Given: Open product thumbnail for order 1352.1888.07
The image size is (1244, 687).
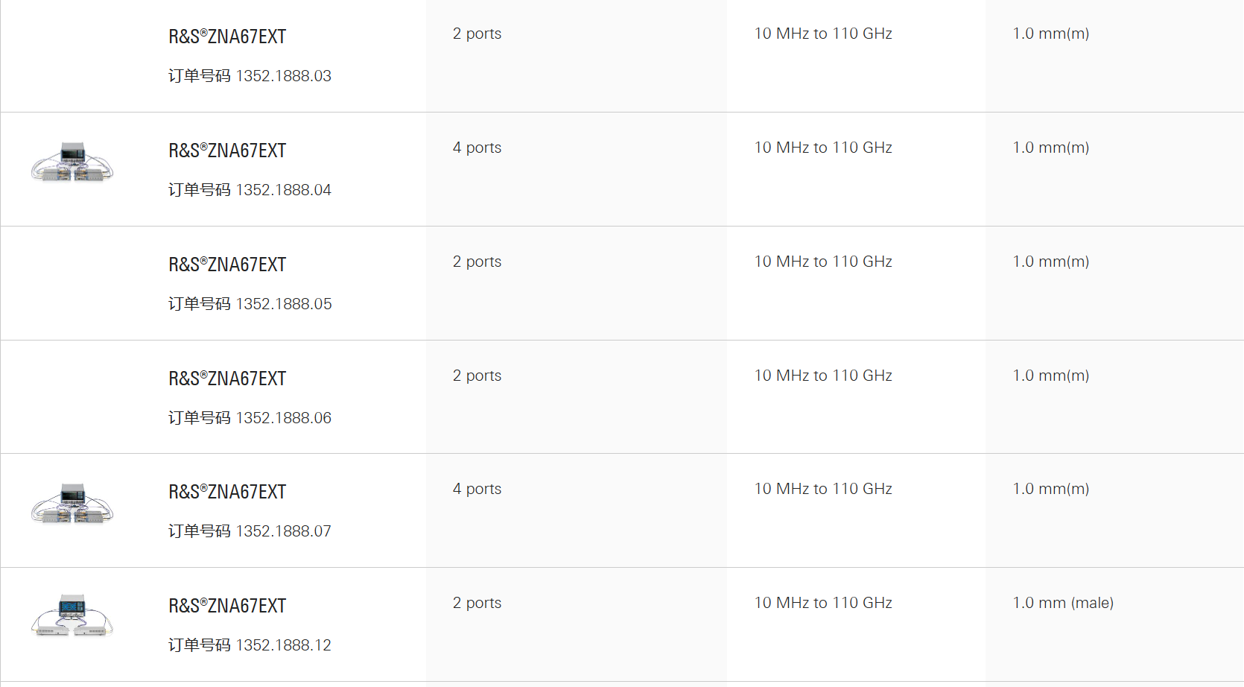Looking at the screenshot, I should click(x=72, y=504).
